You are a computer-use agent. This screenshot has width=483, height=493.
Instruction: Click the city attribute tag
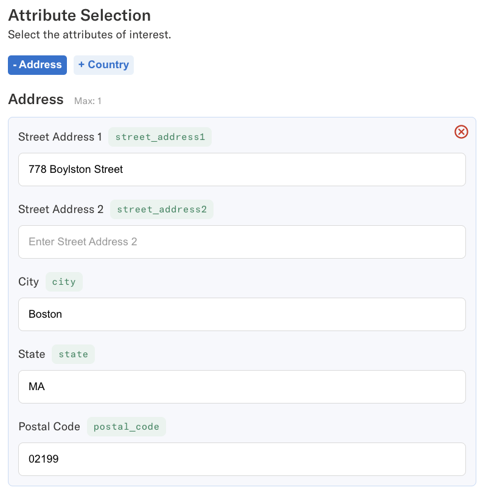(64, 281)
